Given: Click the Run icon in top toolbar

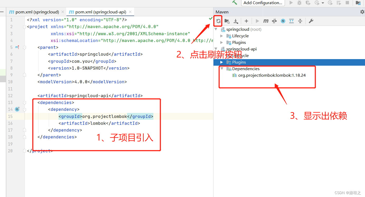Looking at the screenshot, I should (291, 3).
